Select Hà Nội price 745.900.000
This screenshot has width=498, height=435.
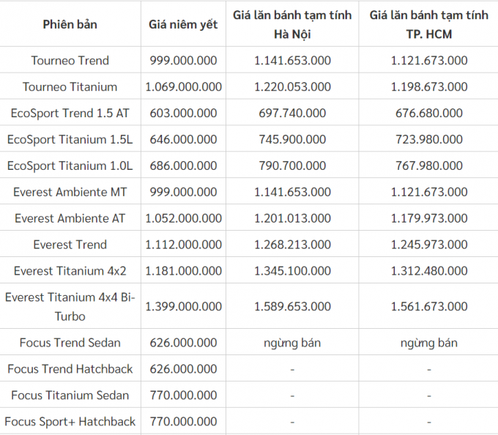292,139
